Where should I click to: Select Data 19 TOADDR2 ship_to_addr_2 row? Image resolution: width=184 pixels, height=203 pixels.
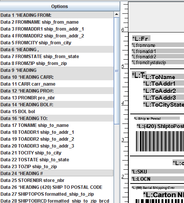(x=57, y=139)
